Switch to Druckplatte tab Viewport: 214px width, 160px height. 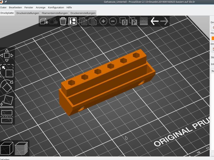click(x=7, y=13)
